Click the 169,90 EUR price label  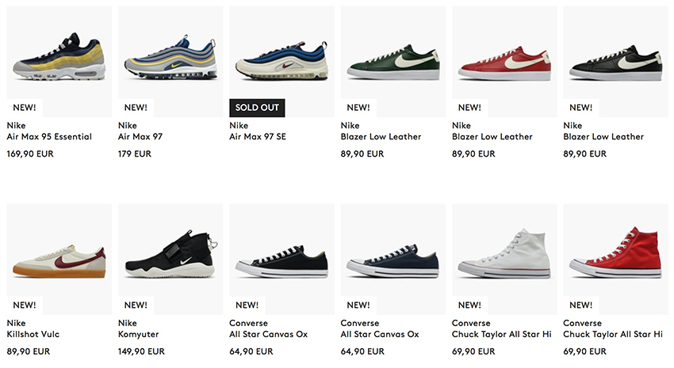click(x=30, y=154)
